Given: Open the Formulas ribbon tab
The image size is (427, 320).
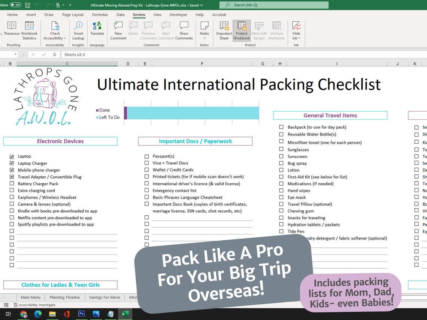Looking at the screenshot, I should [100, 15].
